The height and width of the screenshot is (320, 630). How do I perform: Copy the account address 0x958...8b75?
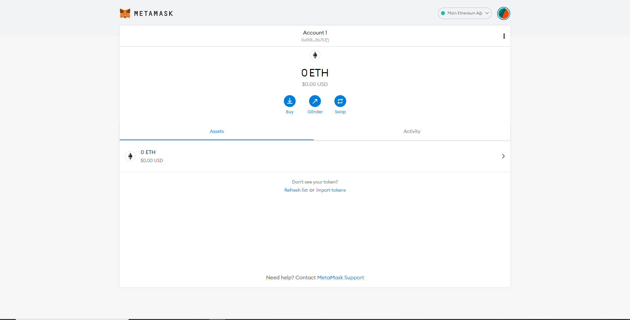(315, 40)
